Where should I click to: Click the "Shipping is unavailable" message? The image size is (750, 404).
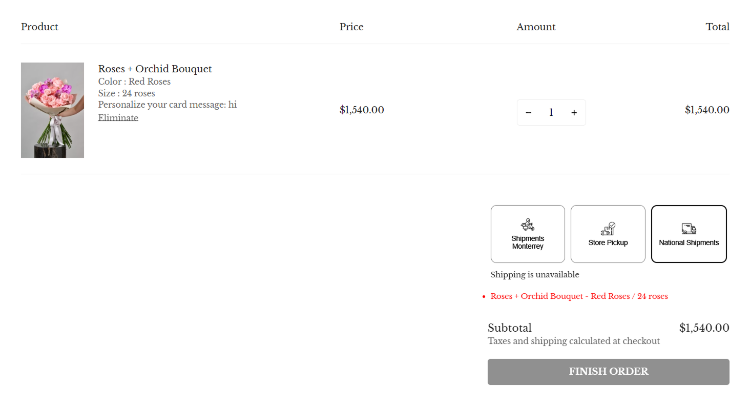coord(534,275)
